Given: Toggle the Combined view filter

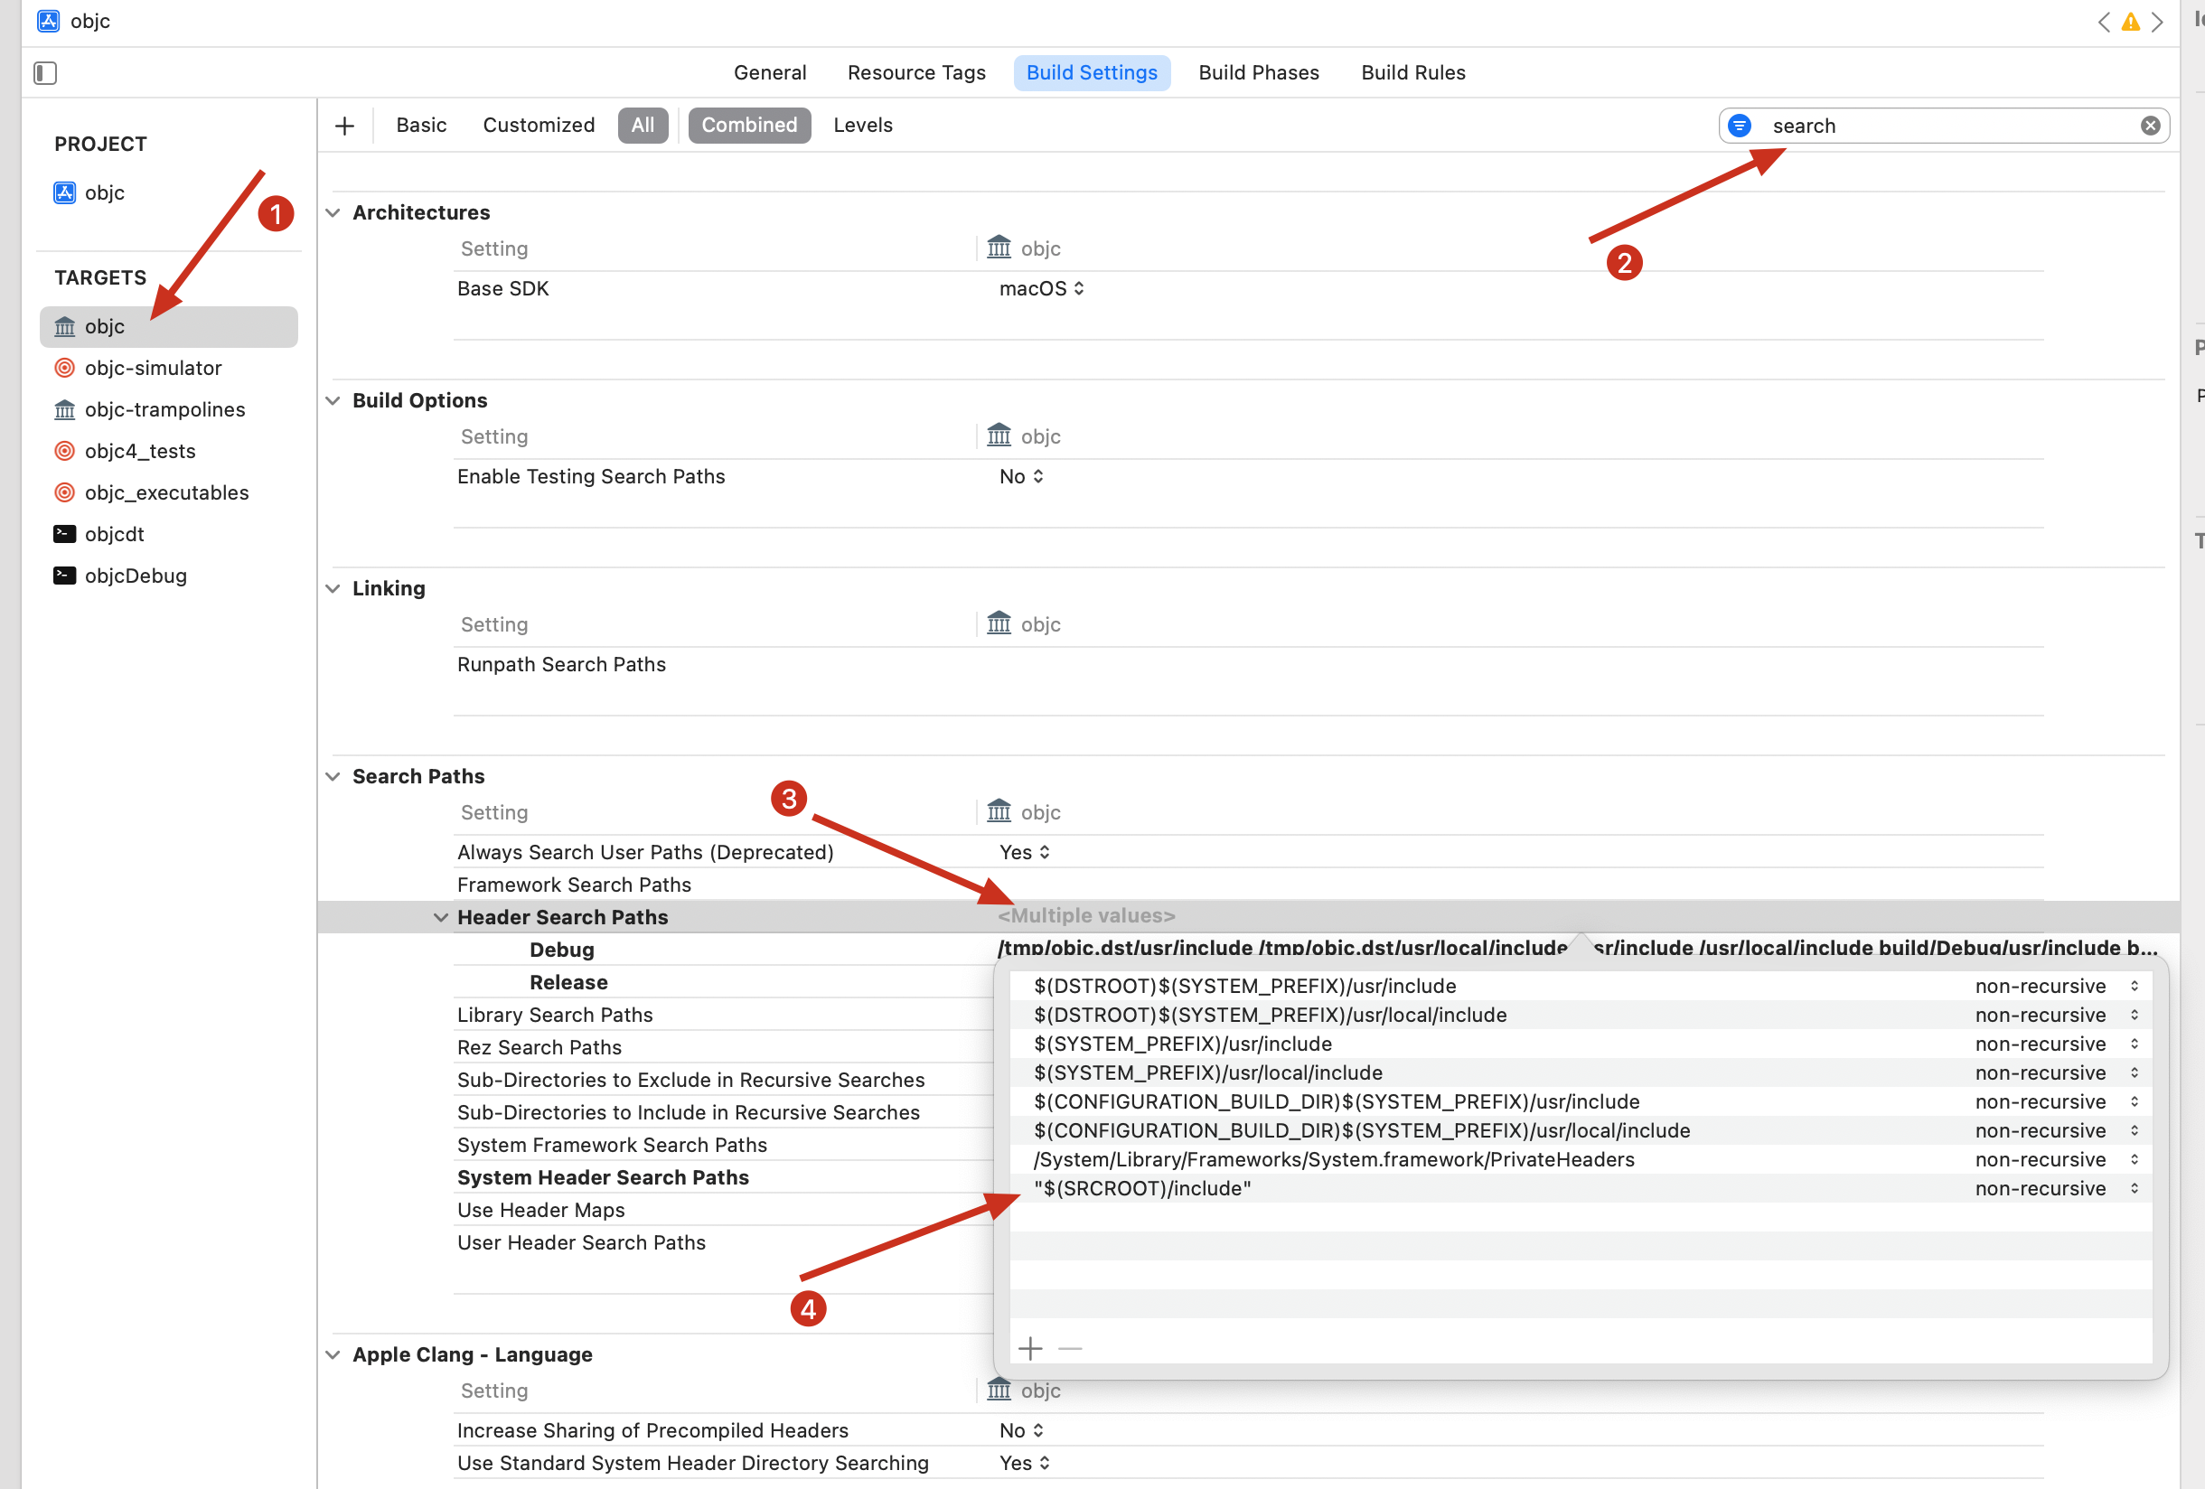Looking at the screenshot, I should [x=748, y=126].
